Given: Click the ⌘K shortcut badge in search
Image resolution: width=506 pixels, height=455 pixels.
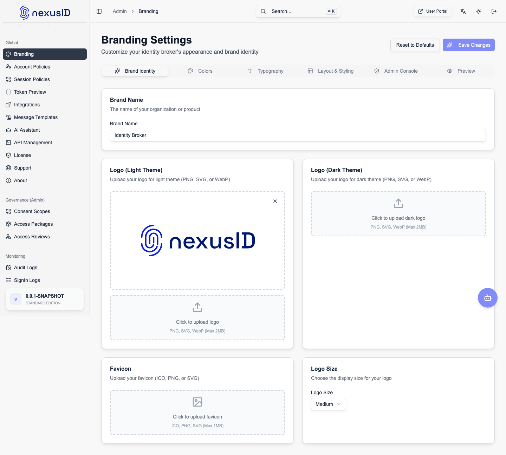Looking at the screenshot, I should point(331,11).
